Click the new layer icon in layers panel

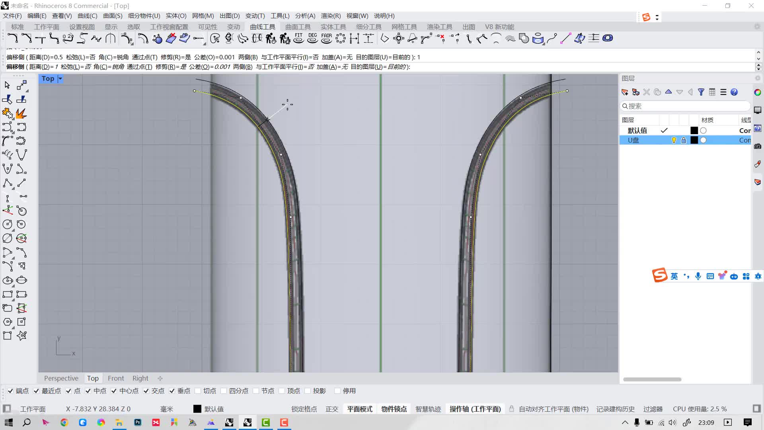[625, 92]
